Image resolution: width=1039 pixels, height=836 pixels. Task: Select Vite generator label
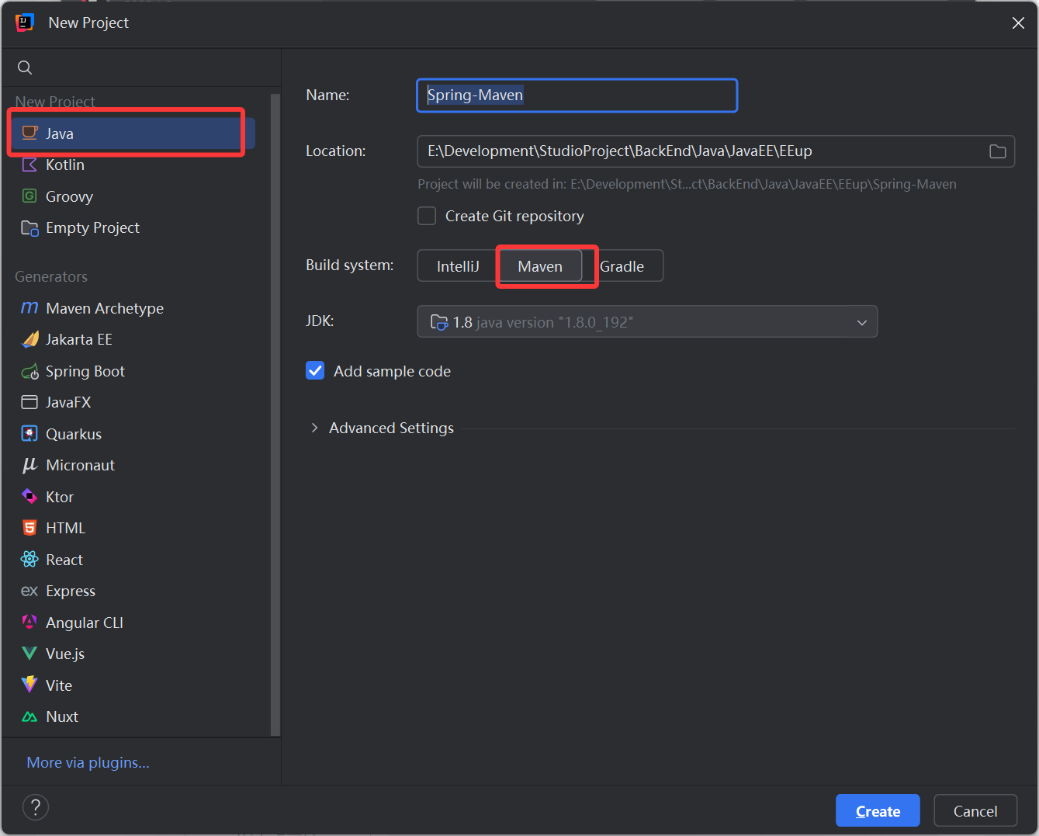tap(59, 685)
